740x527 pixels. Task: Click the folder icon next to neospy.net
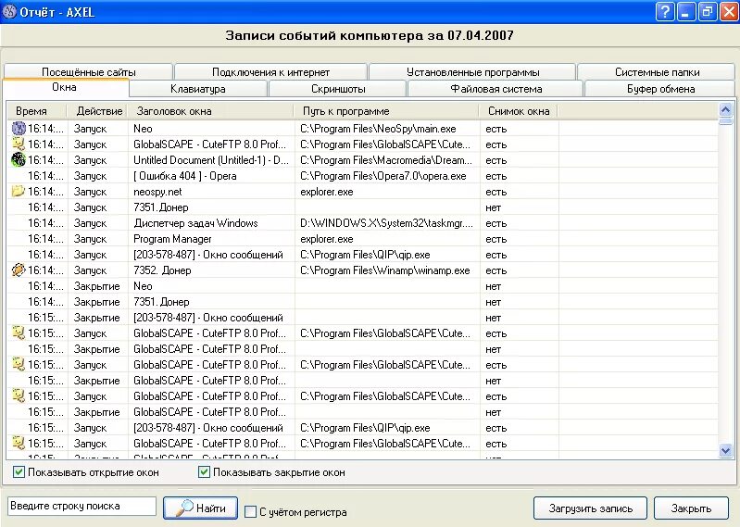(19, 191)
